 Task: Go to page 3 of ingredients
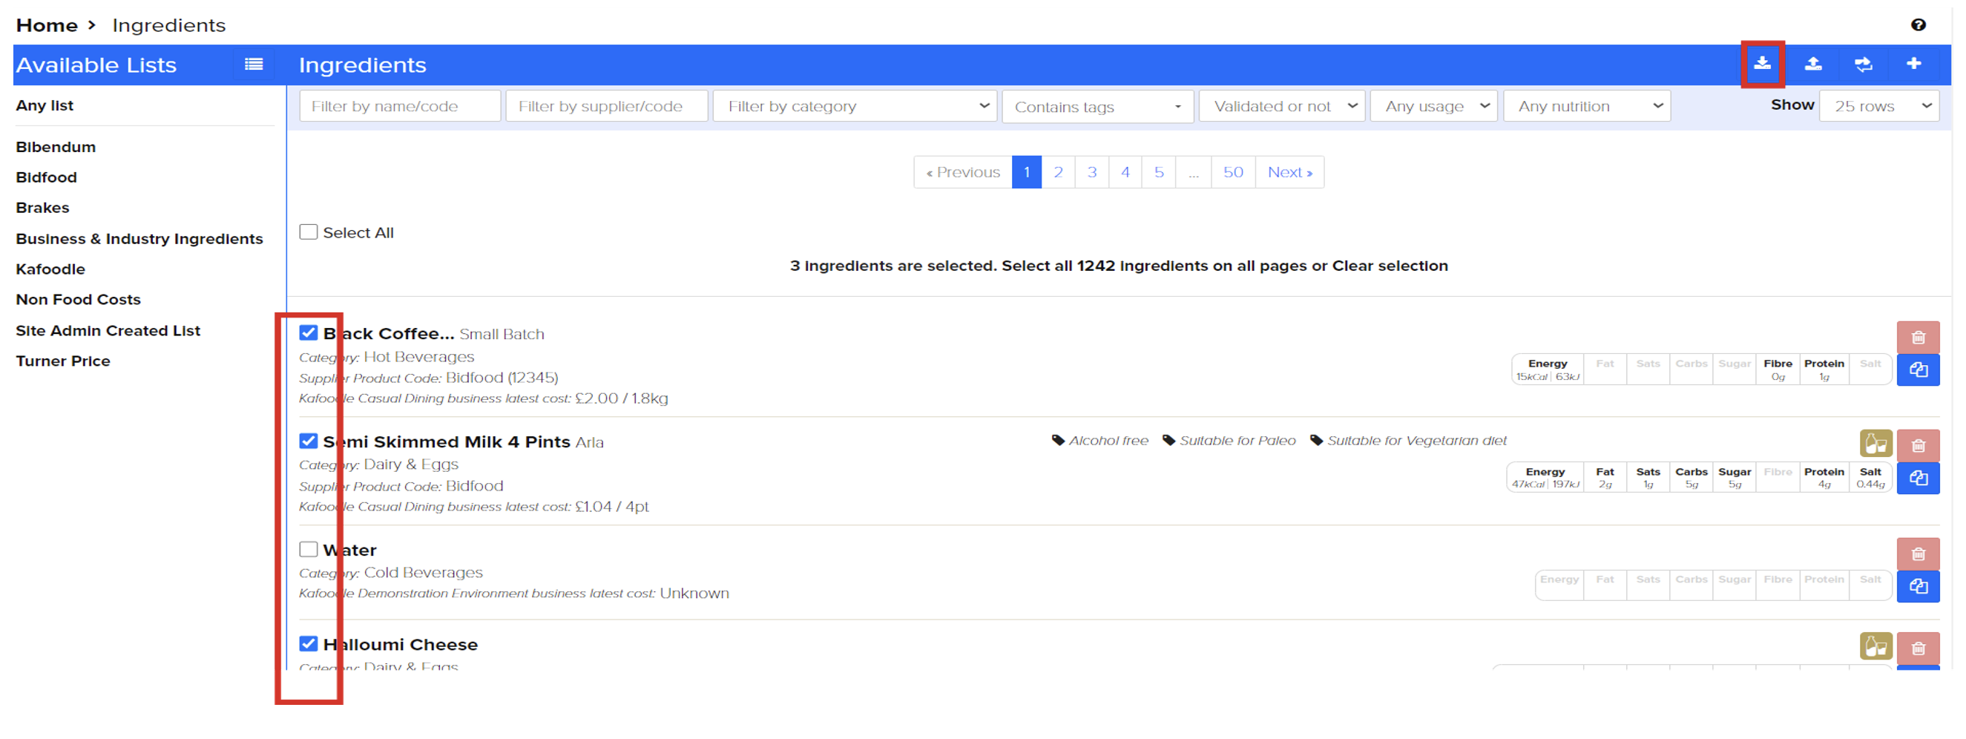point(1092,173)
